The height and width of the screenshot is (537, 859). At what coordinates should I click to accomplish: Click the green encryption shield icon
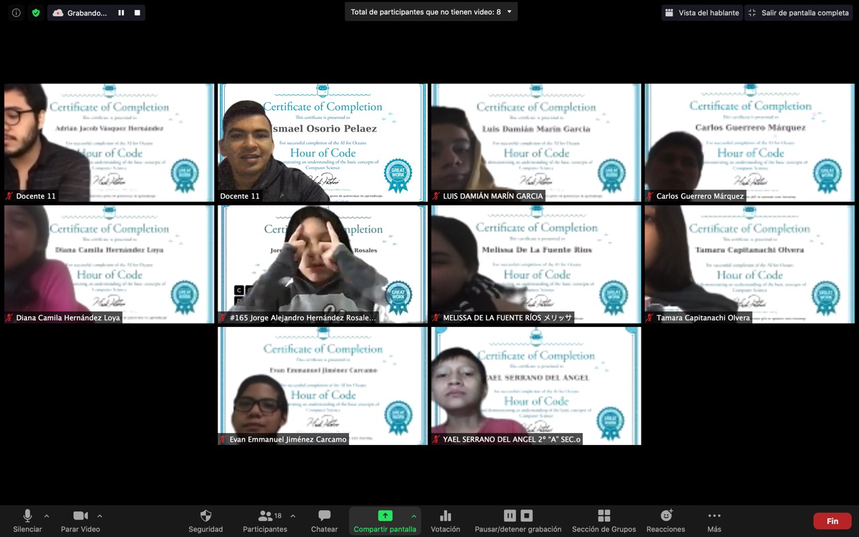[36, 13]
